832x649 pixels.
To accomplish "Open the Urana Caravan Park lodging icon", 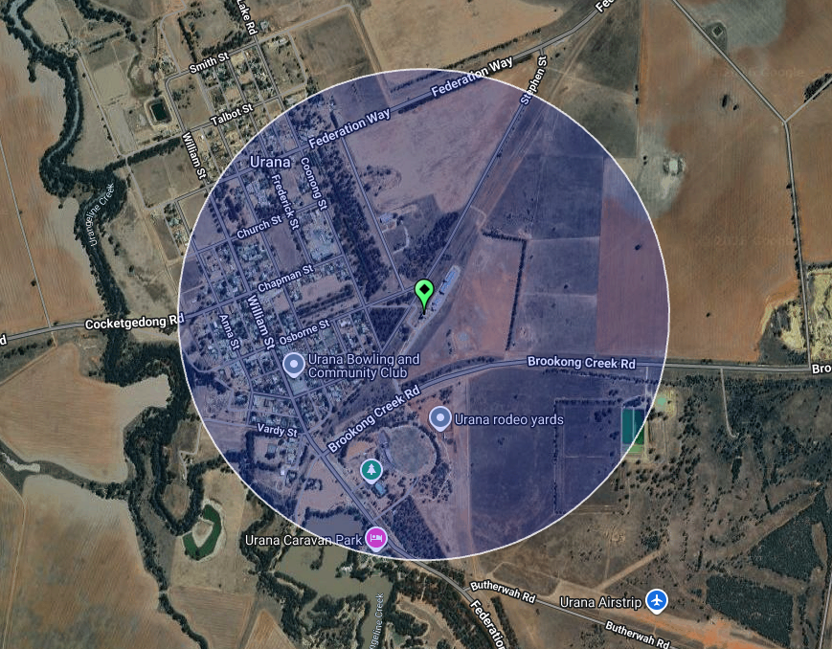I will [376, 539].
